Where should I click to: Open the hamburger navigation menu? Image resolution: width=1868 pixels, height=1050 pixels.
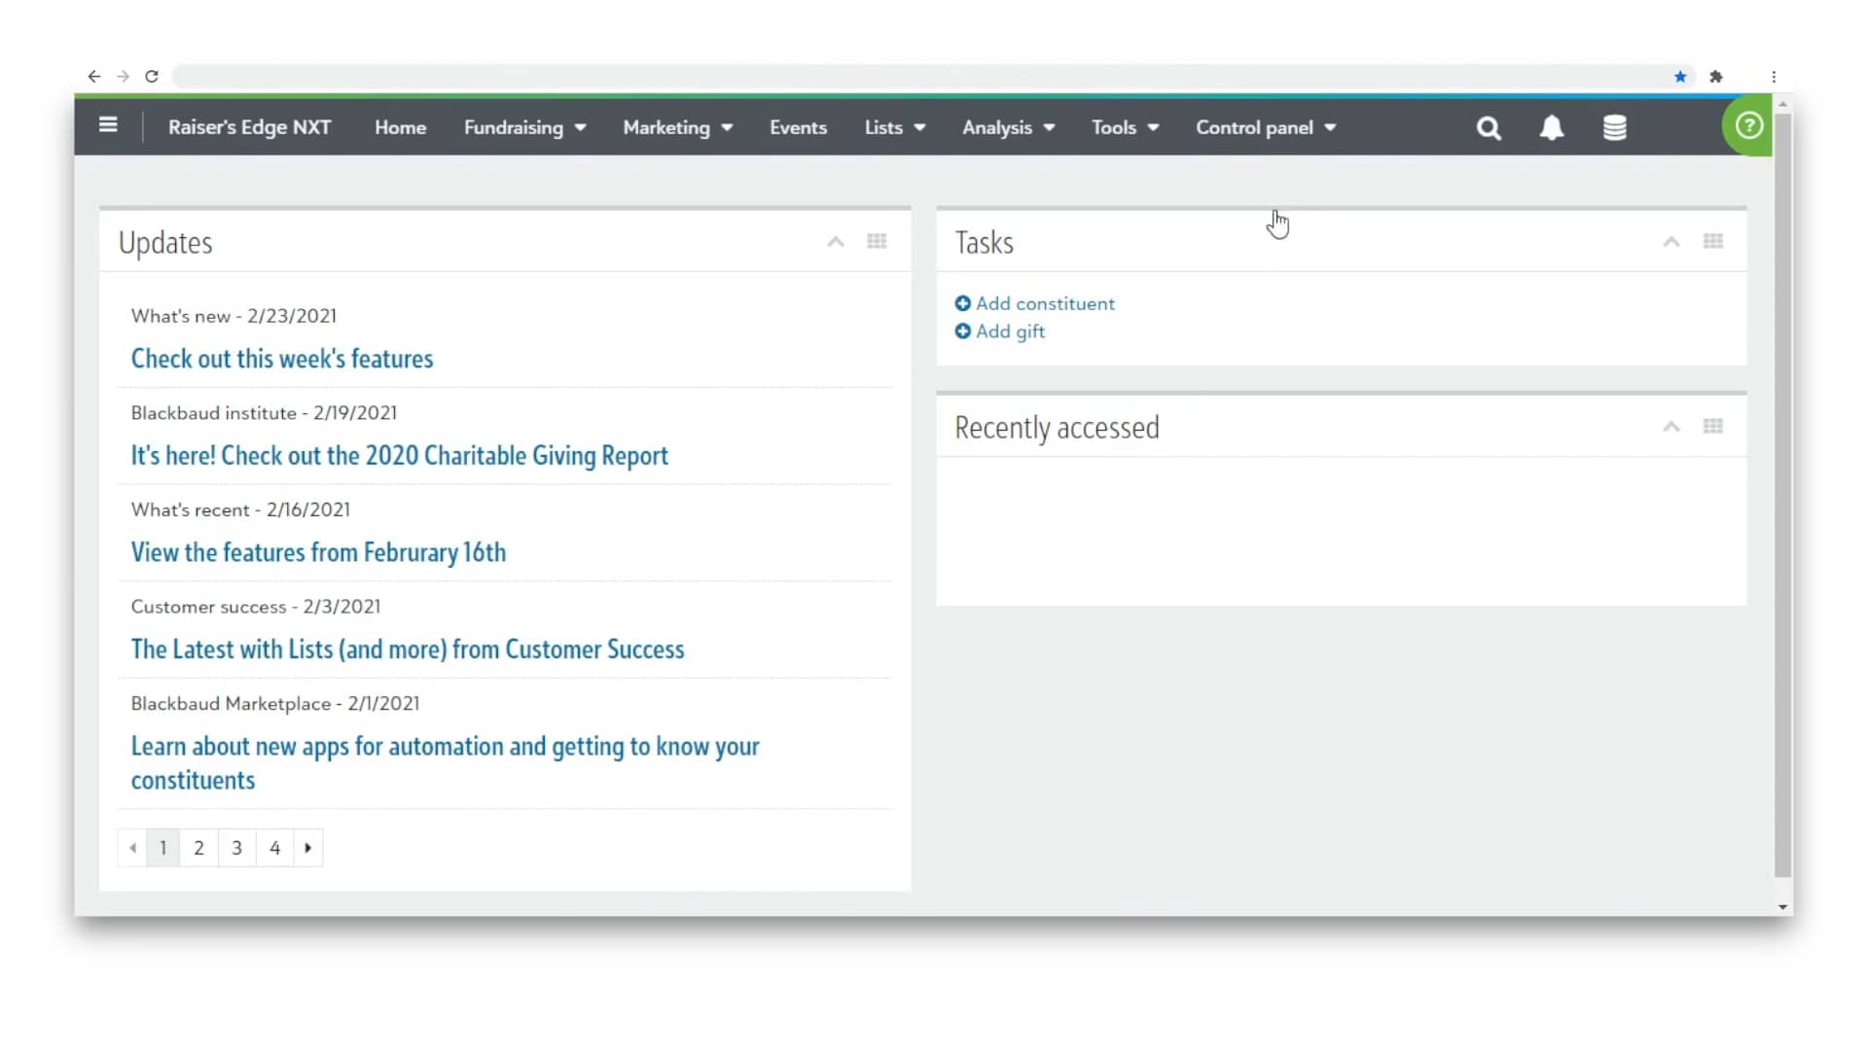[108, 126]
